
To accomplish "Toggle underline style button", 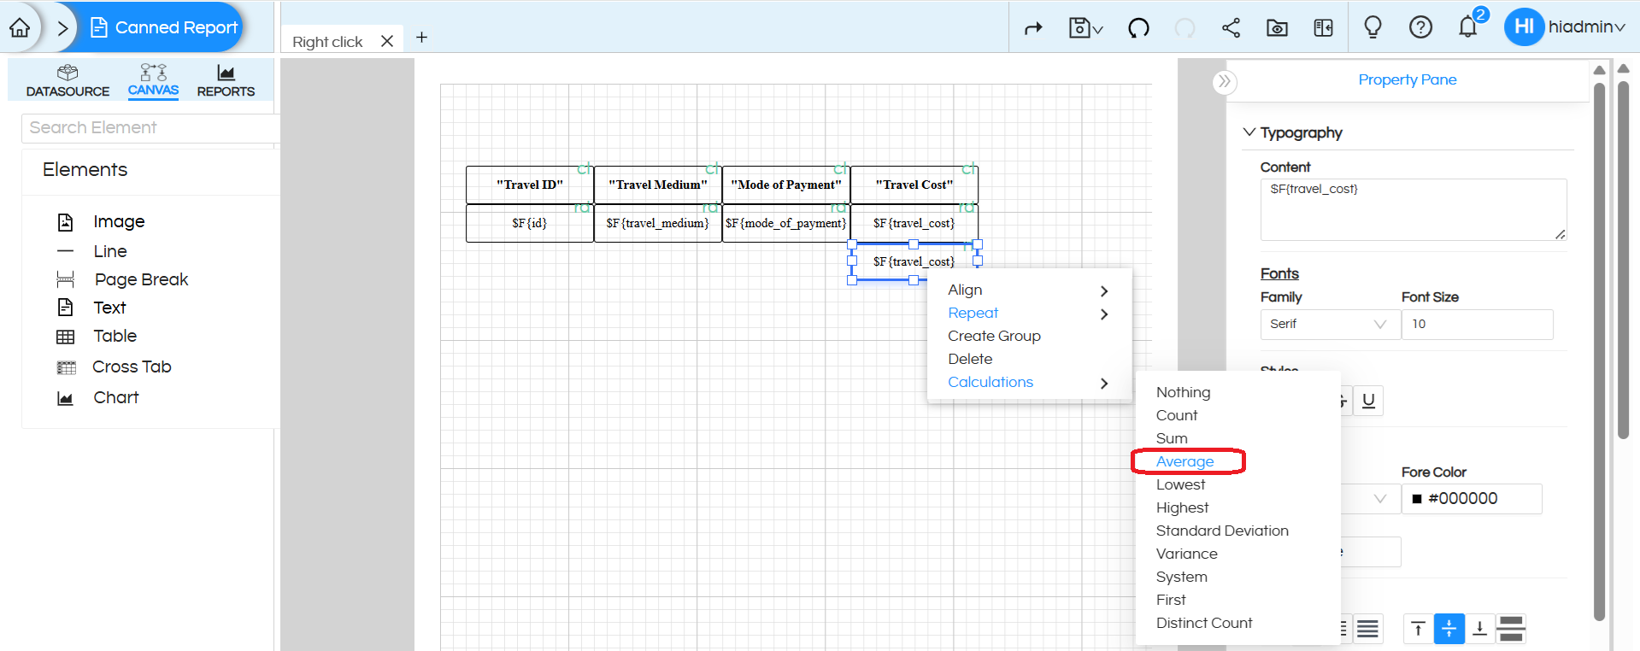I will coord(1368,401).
